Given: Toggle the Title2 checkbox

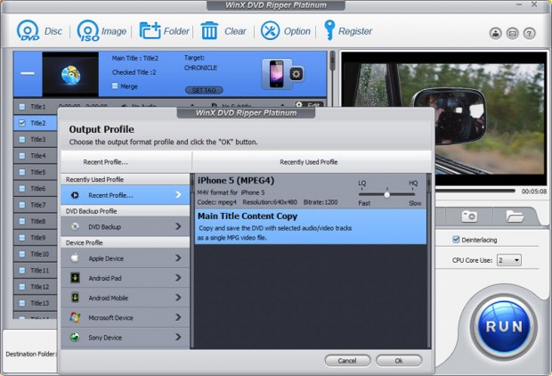Looking at the screenshot, I should tap(22, 123).
